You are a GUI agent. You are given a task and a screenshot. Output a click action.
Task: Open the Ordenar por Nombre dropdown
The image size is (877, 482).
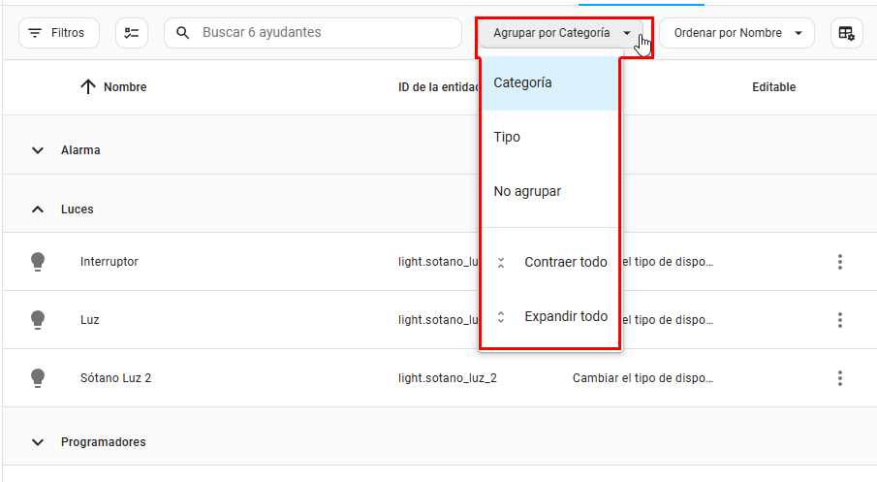(737, 33)
